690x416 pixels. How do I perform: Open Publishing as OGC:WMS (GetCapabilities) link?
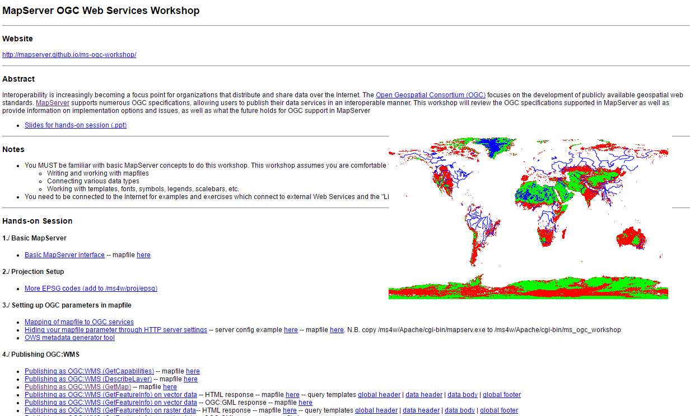[89, 371]
